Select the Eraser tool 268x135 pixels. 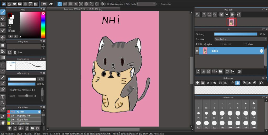click(x=3, y=18)
